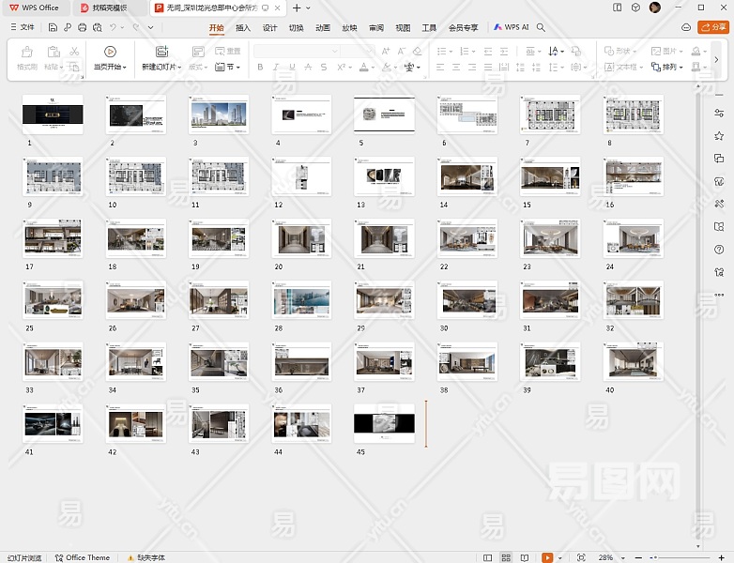This screenshot has width=734, height=563.
Task: Click the search magnifier icon
Action: [x=541, y=28]
